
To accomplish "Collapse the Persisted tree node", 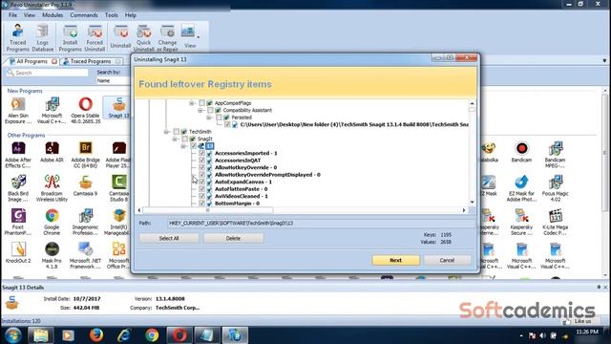I will click(x=209, y=118).
